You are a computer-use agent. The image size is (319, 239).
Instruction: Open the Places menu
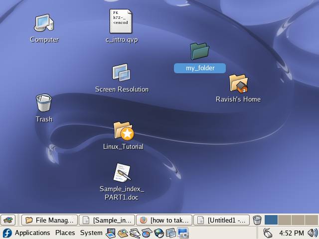coord(65,233)
